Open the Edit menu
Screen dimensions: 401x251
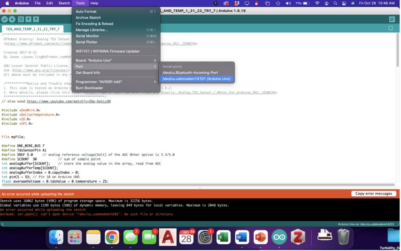[x=49, y=3]
